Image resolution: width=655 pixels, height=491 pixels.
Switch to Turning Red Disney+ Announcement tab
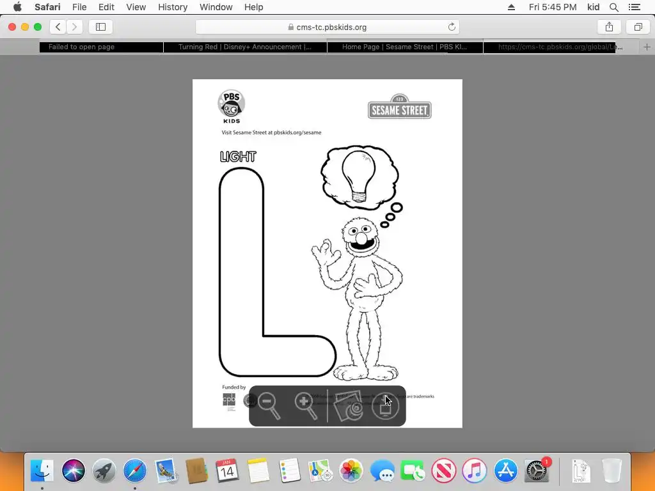(x=245, y=47)
